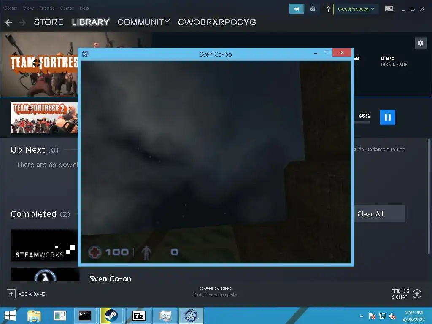Screen dimensions: 432x324
Task: Open download settings gear icon
Action: (x=421, y=43)
